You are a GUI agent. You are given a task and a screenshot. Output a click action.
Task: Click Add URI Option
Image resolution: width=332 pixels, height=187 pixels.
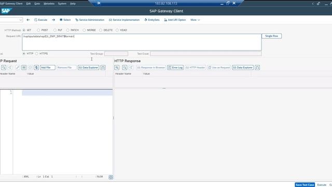[175, 20]
